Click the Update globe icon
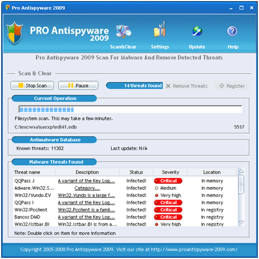The image size is (259, 259). click(x=197, y=31)
